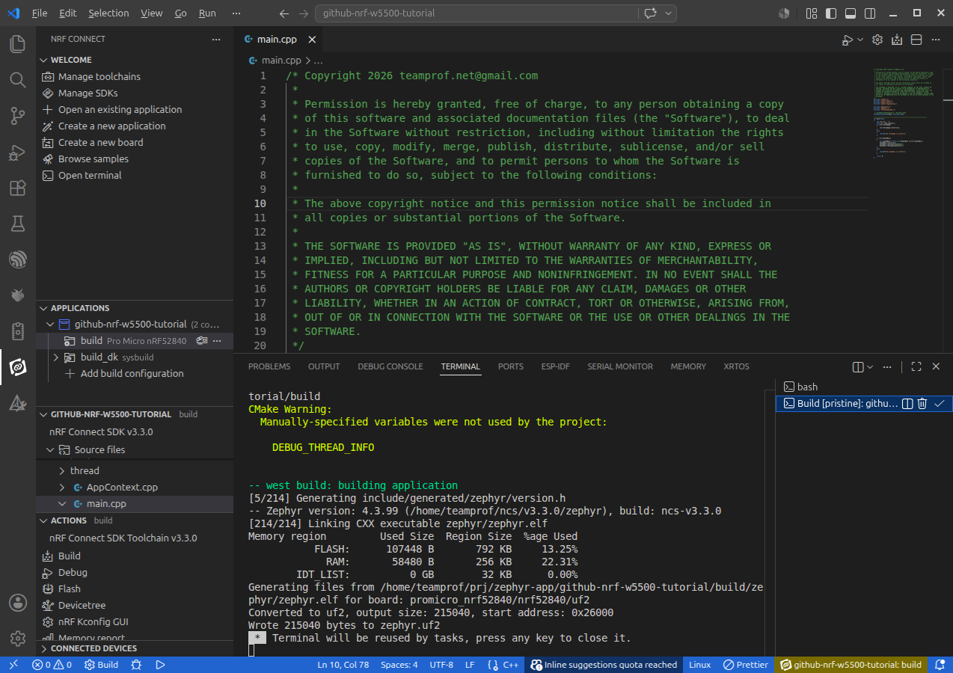
Task: Open the ESP-IDF view in the activity bar
Action: point(18,259)
